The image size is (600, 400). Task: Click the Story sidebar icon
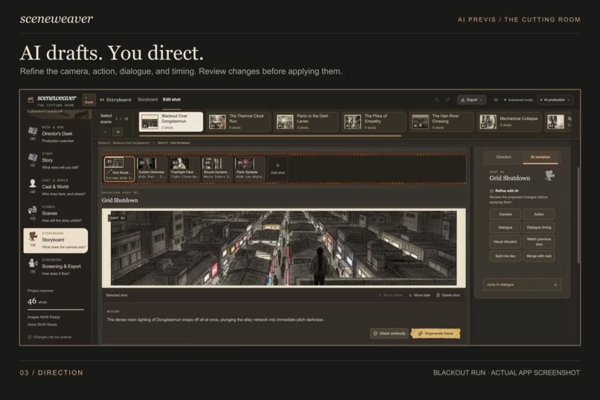point(33,157)
